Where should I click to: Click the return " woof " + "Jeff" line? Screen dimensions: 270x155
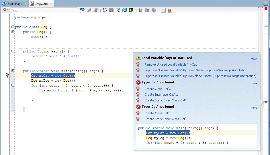(56, 56)
